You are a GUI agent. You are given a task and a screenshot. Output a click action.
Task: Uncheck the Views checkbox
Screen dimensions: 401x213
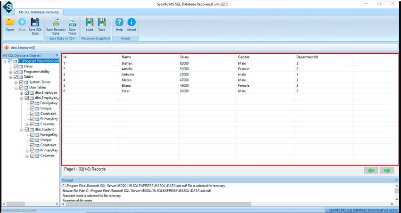click(16, 66)
